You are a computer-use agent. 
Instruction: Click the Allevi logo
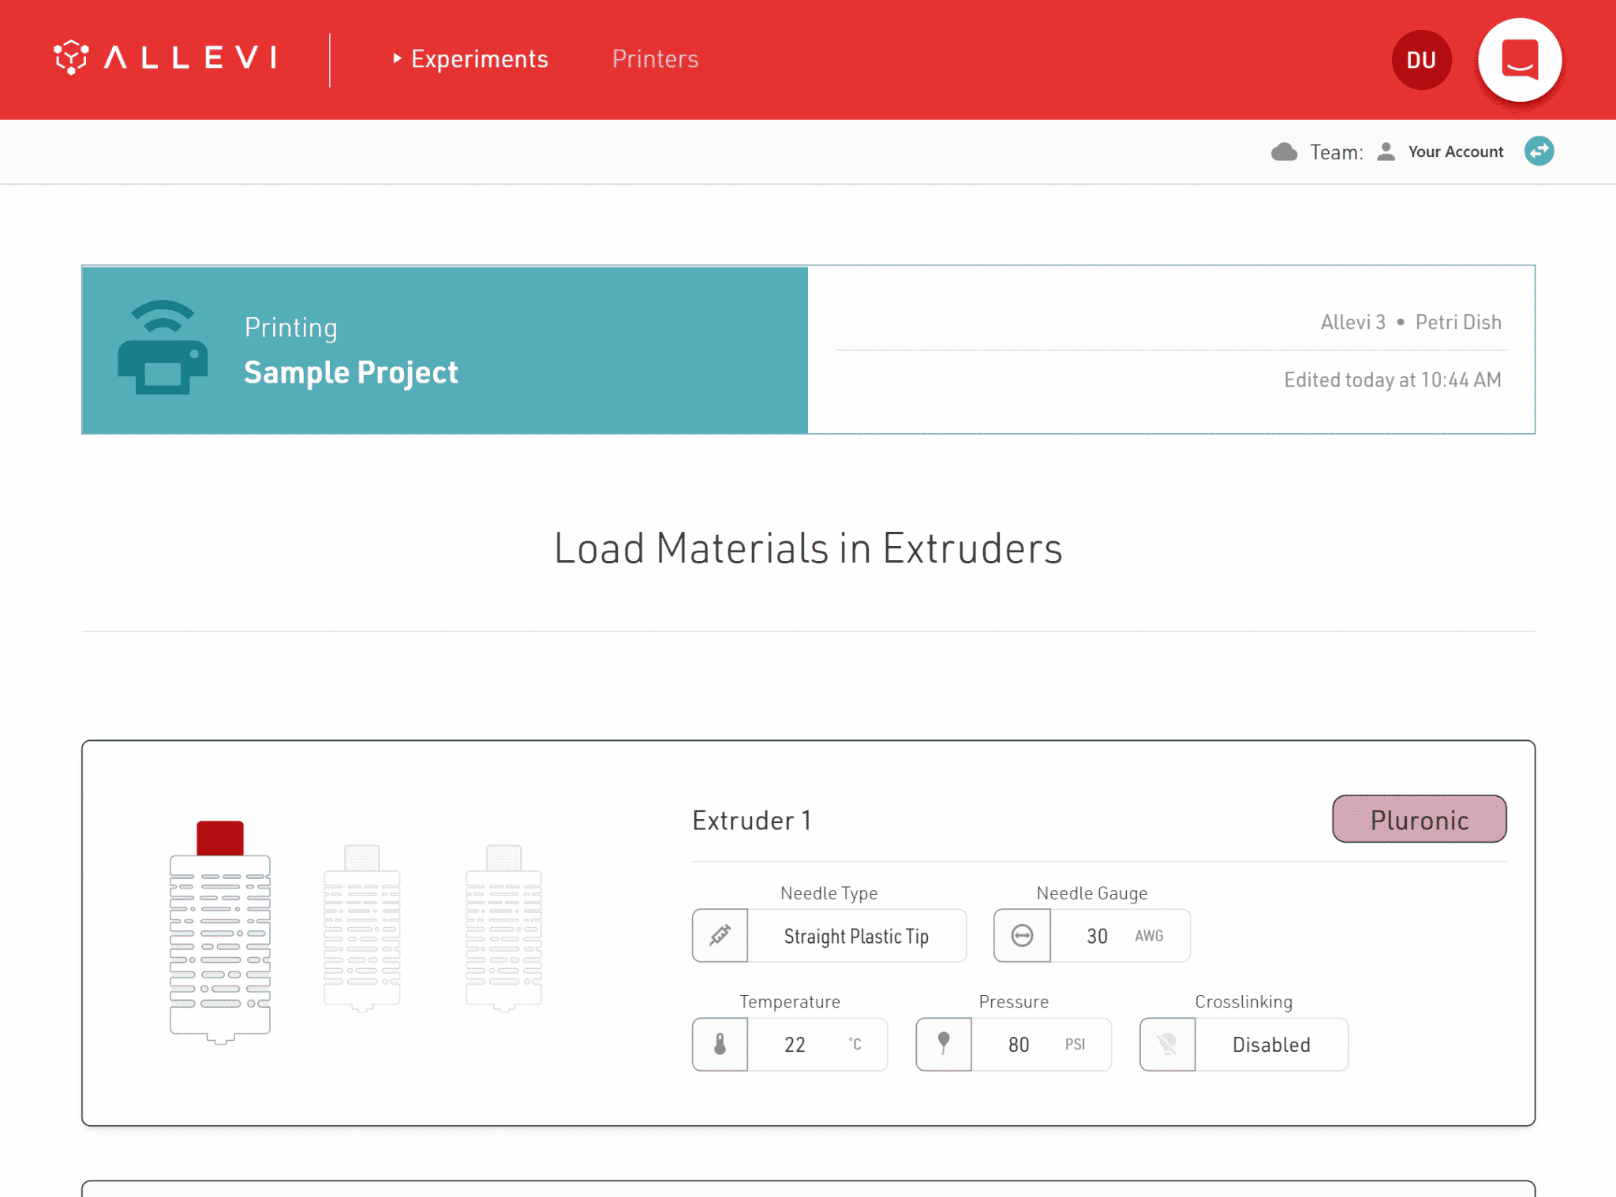coord(166,58)
